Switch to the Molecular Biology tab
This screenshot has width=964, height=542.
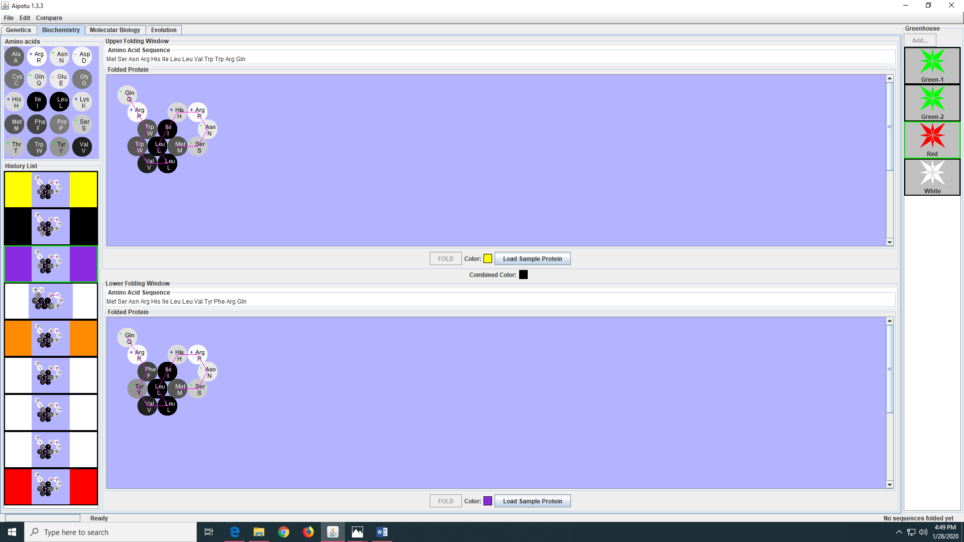coord(115,30)
